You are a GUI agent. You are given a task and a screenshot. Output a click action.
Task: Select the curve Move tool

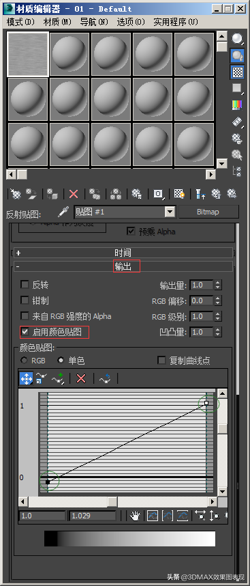click(x=26, y=378)
